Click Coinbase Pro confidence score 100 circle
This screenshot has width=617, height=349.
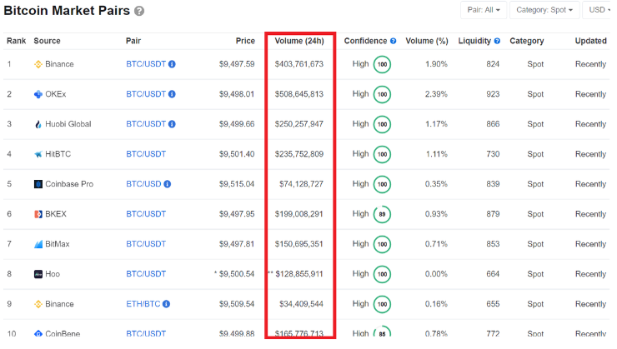[382, 184]
